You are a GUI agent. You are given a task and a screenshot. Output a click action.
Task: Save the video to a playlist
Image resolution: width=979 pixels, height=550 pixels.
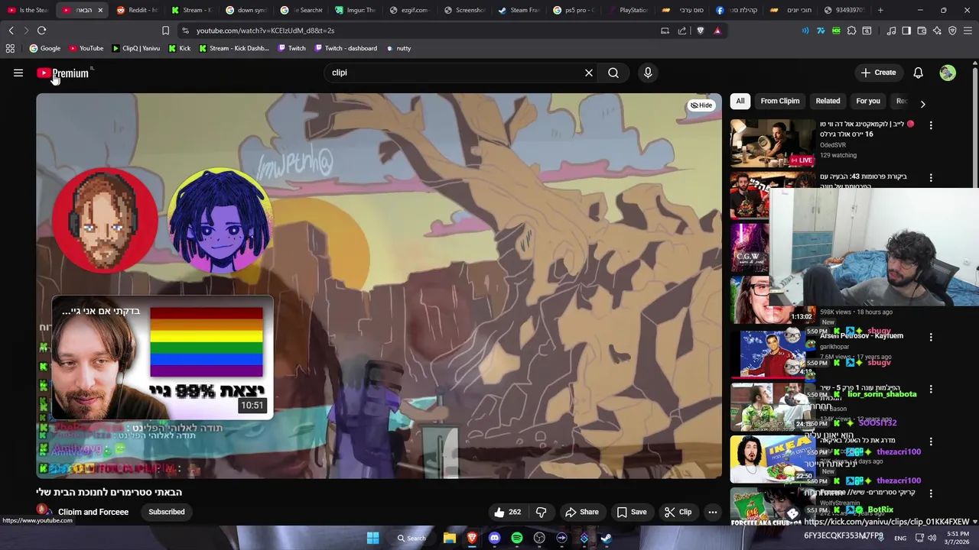click(x=632, y=512)
